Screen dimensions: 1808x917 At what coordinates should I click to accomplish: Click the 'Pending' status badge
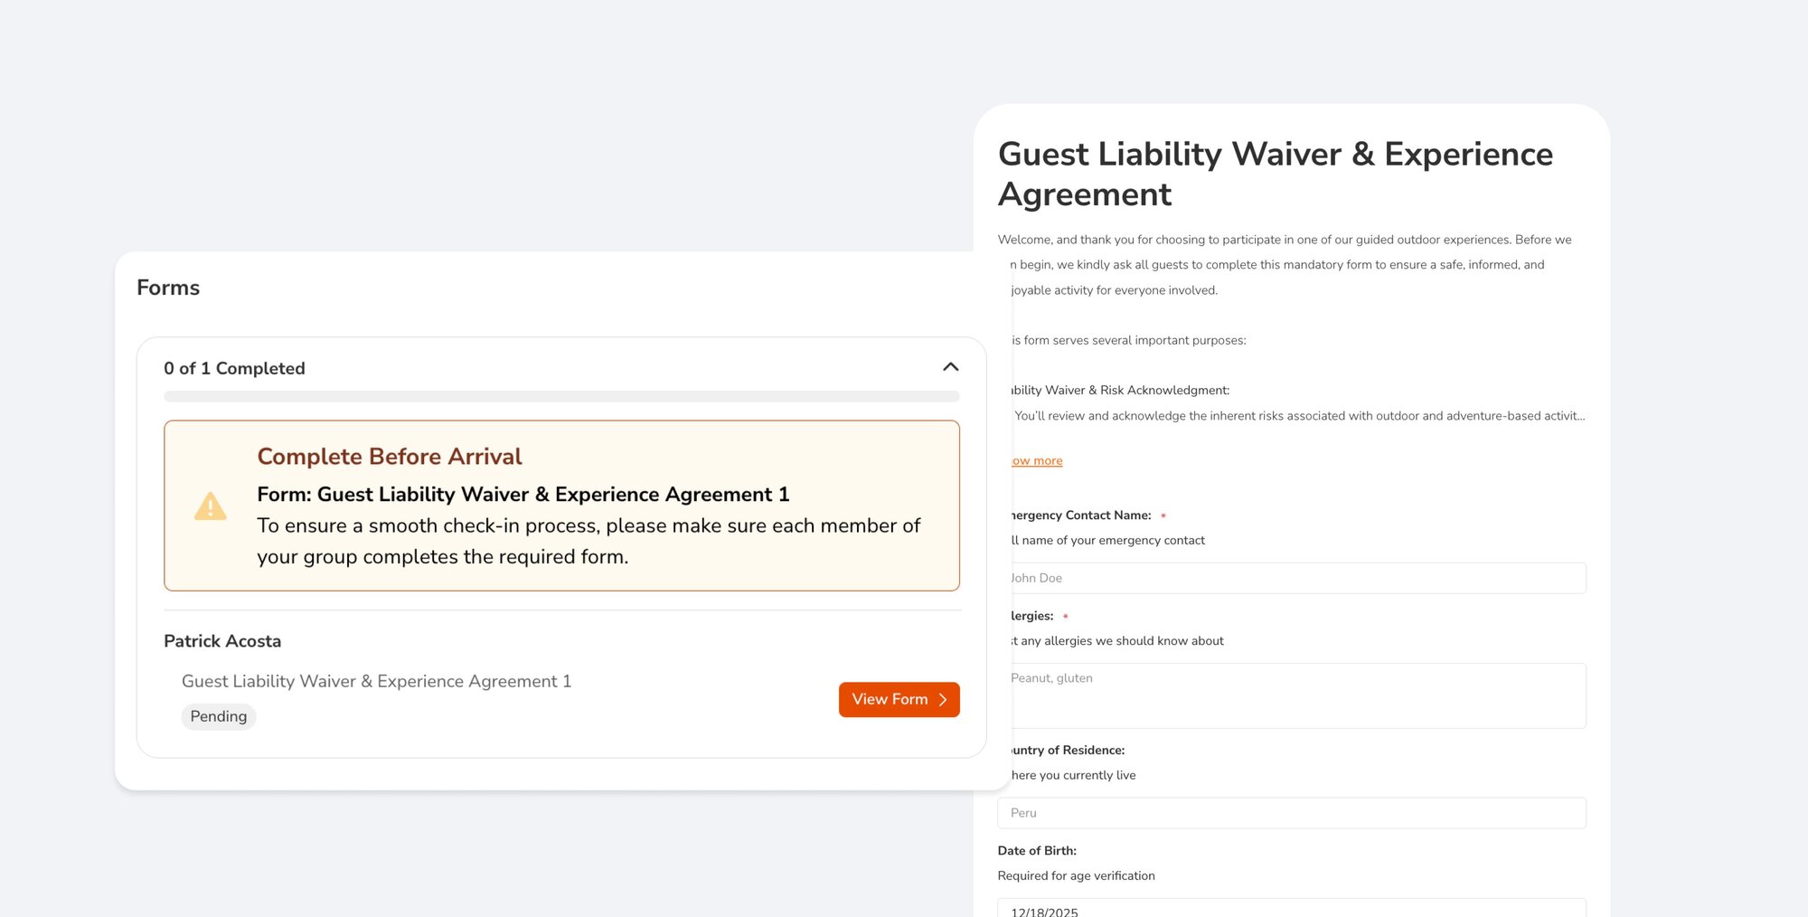point(218,716)
